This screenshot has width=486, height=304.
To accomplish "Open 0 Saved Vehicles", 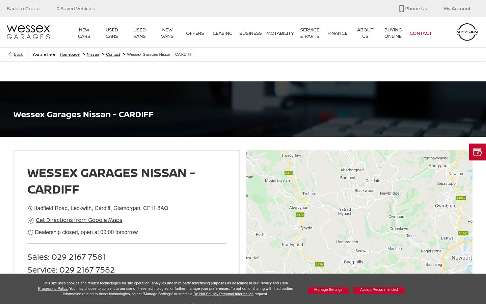I will pyautogui.click(x=76, y=8).
